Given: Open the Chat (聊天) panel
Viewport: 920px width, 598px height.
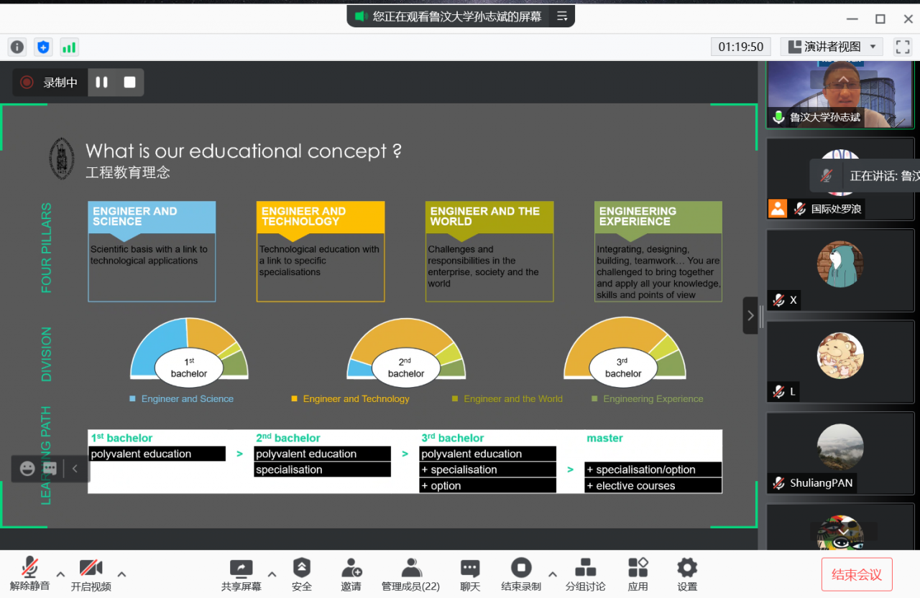Looking at the screenshot, I should (x=470, y=575).
